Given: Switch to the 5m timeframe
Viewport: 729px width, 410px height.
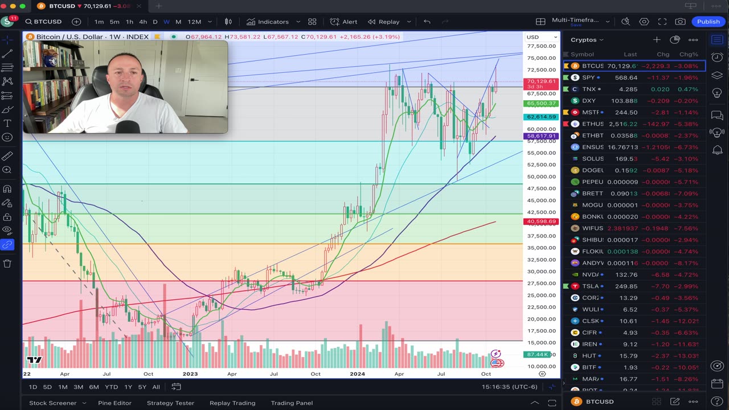Looking at the screenshot, I should click(x=114, y=22).
